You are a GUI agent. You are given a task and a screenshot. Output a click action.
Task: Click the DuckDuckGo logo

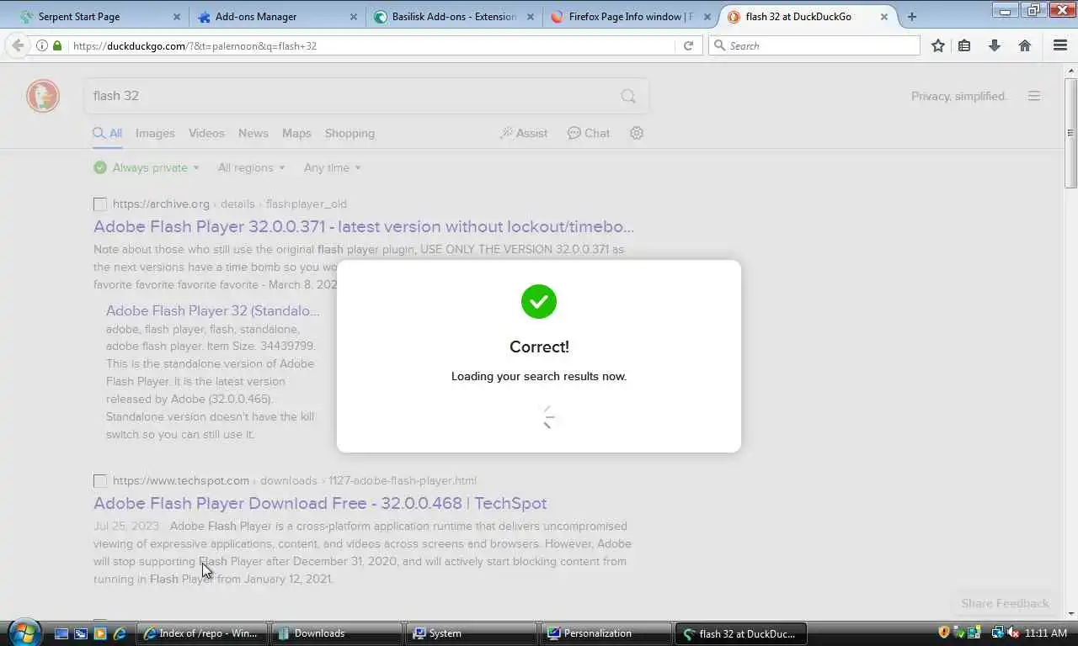[43, 96]
